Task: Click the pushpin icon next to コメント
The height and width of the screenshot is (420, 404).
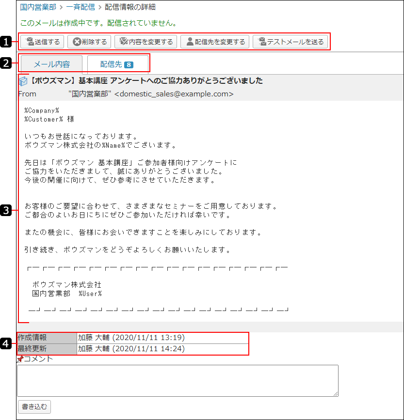Action: (20, 359)
